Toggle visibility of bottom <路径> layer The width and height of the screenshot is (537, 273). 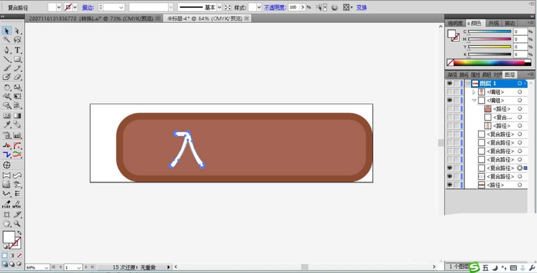(449, 185)
